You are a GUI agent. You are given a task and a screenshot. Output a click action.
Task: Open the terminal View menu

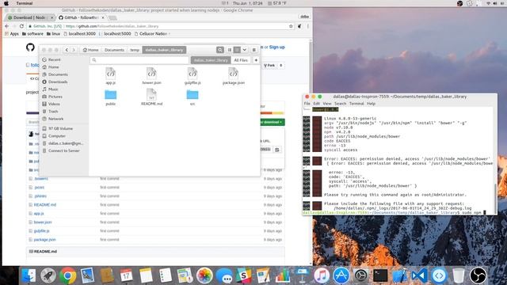click(327, 104)
